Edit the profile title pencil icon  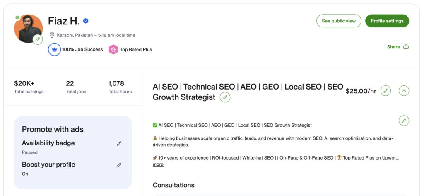tap(225, 97)
